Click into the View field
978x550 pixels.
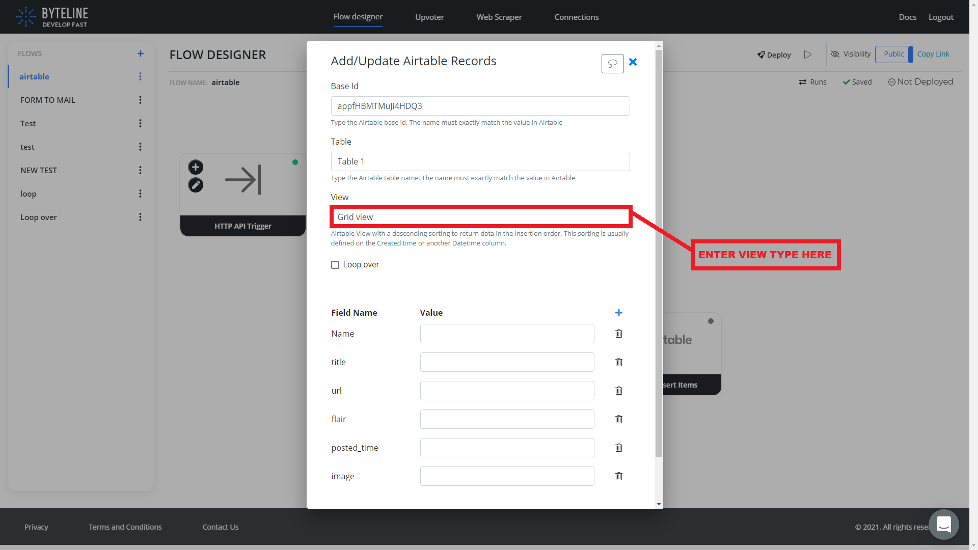(x=480, y=217)
